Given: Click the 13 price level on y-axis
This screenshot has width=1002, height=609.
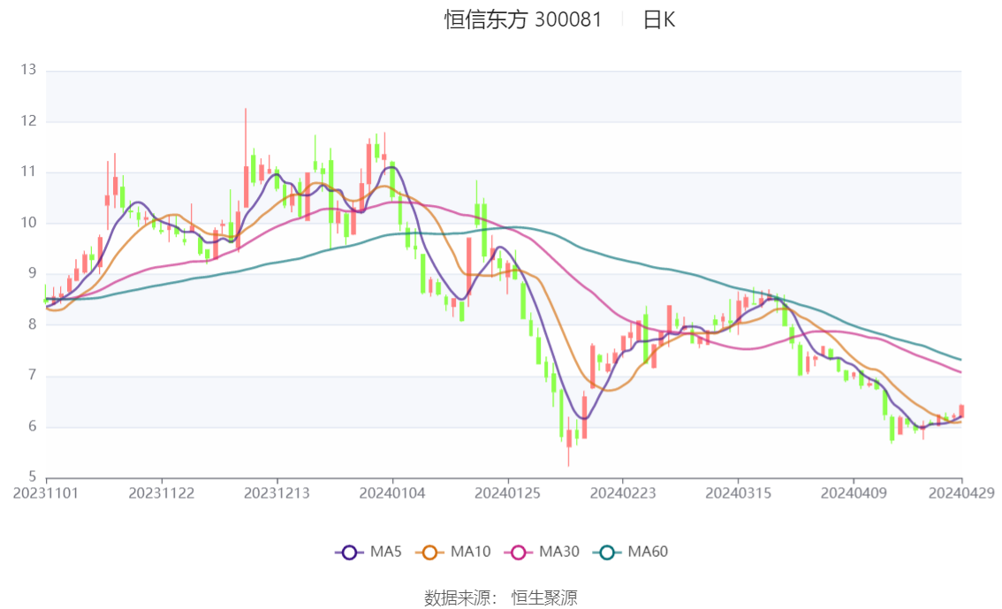Looking at the screenshot, I should pos(28,70).
